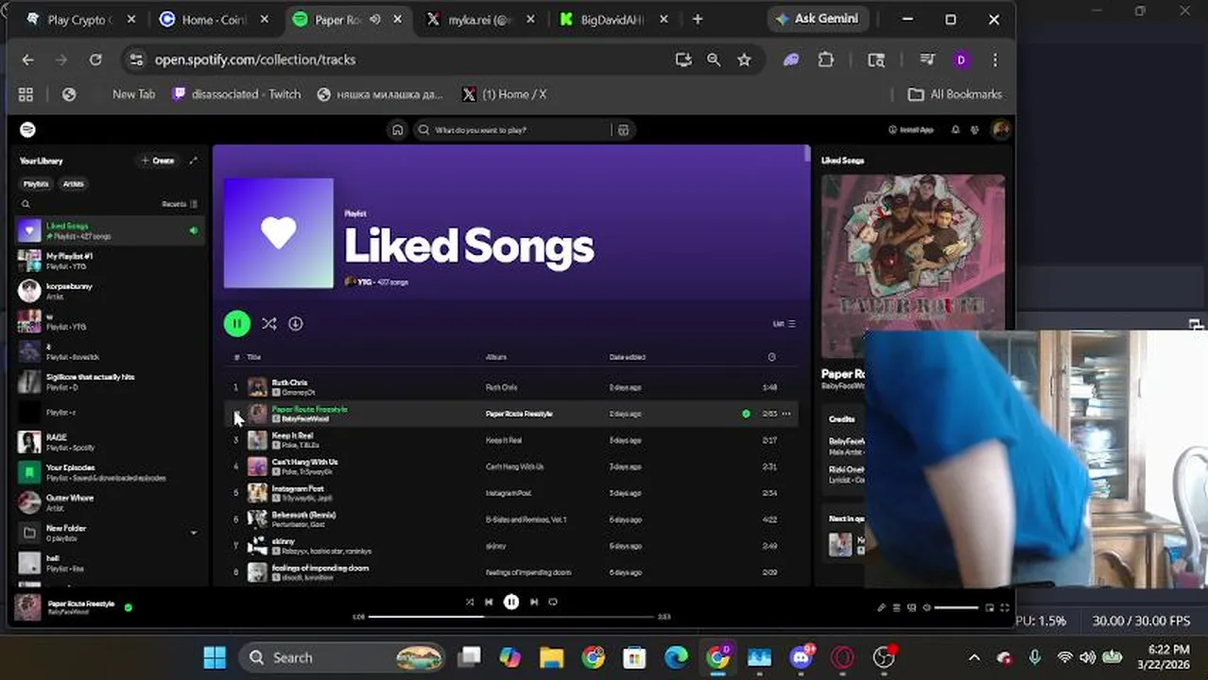Expand Your Library with the arrows icon
Viewport: 1208px width, 680px height.
click(194, 161)
